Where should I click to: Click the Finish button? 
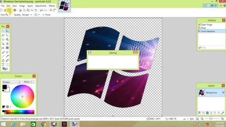(46, 15)
